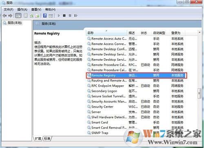Screen dimensions: 204x148
Task: Select the RPC Endpoint Mapper service name
Action: [x=108, y=86]
